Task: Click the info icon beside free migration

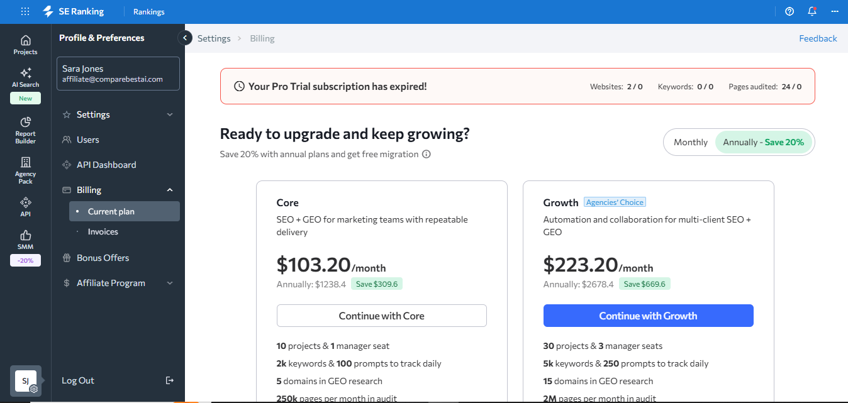Action: click(427, 154)
